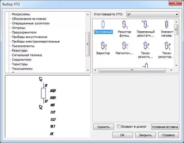This screenshot has height=143, width=184.
Task: Select Сигнальная техника category
Action: 27,55
